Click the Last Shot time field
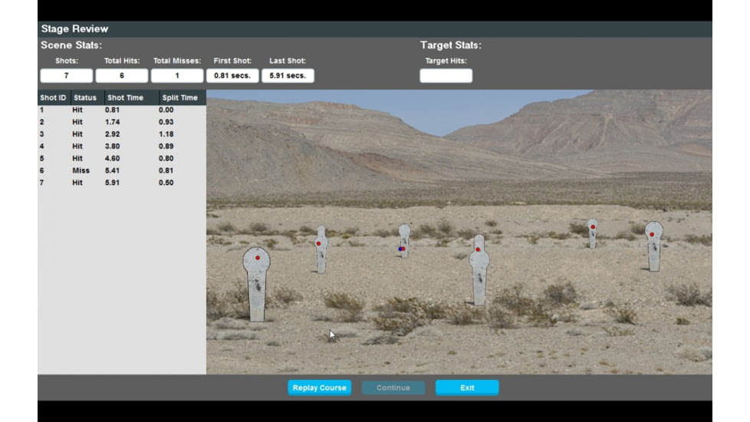Viewport: 750px width, 422px height. [288, 76]
